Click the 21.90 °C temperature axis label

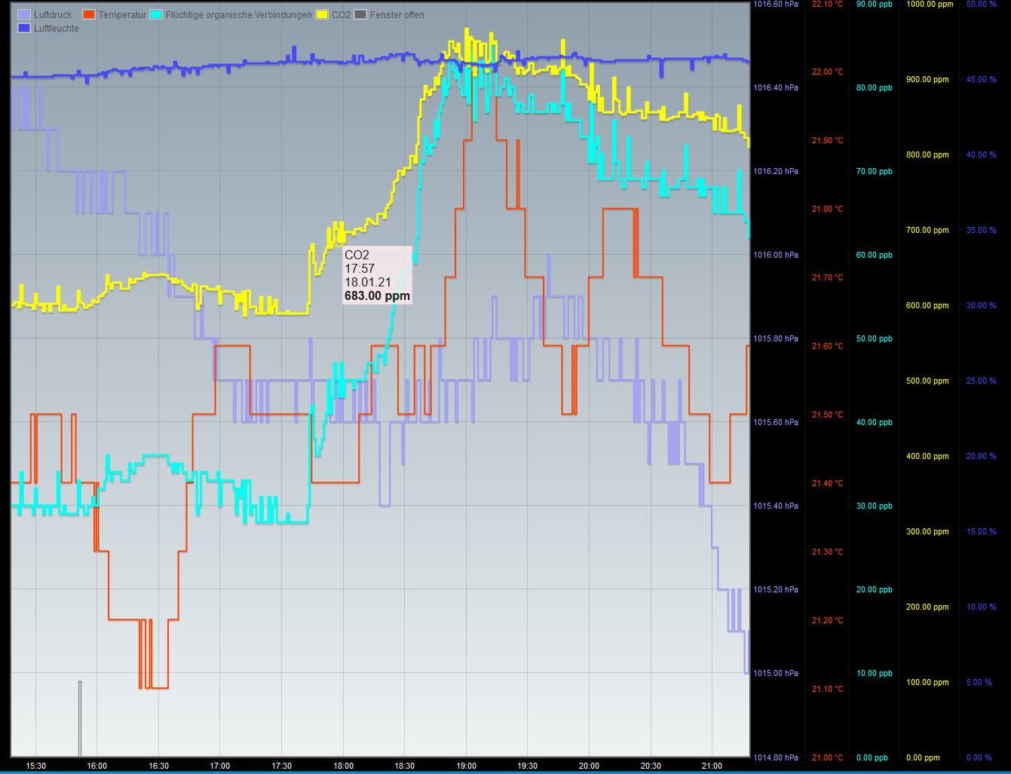(827, 140)
